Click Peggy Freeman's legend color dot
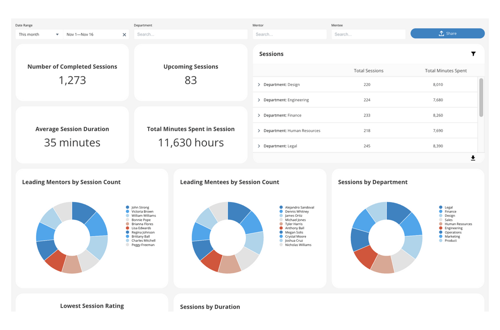The width and height of the screenshot is (500, 330). click(127, 244)
